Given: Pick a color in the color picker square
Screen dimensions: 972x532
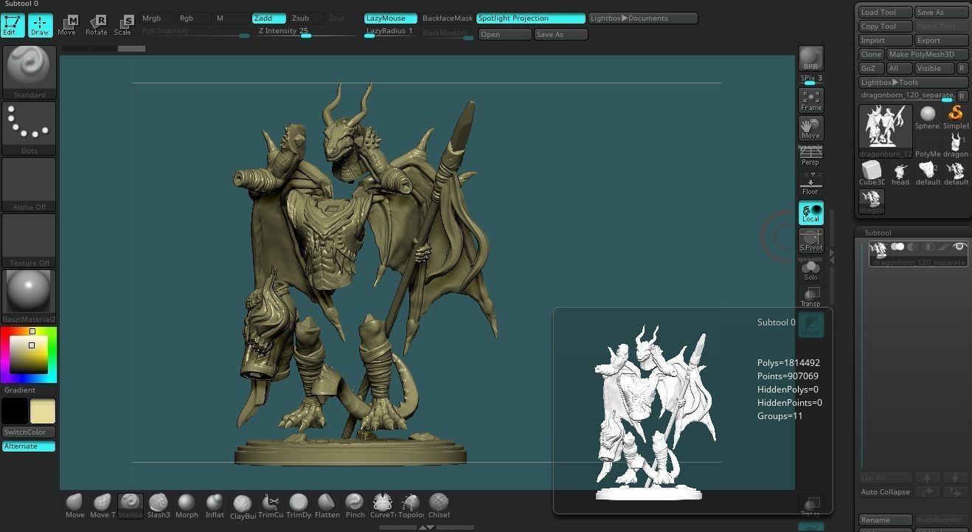Looking at the screenshot, I should (29, 356).
